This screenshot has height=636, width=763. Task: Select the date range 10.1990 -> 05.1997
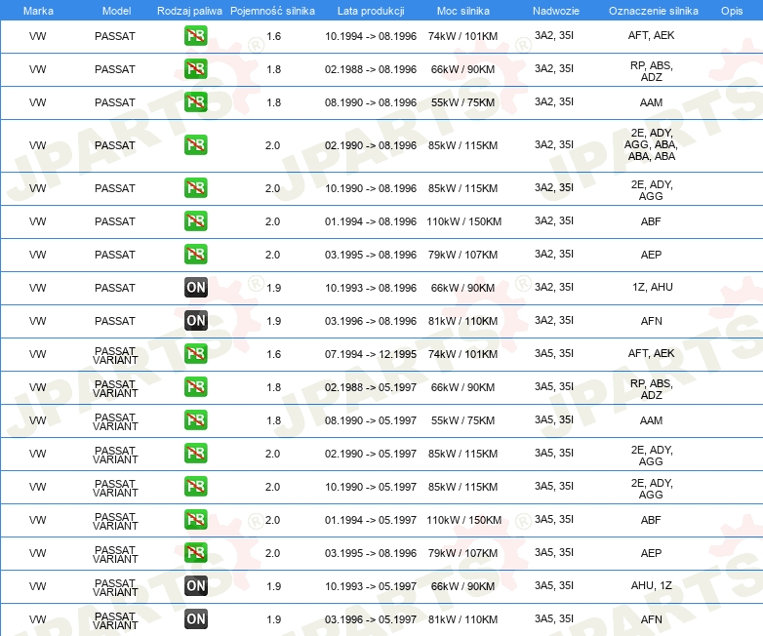[371, 487]
